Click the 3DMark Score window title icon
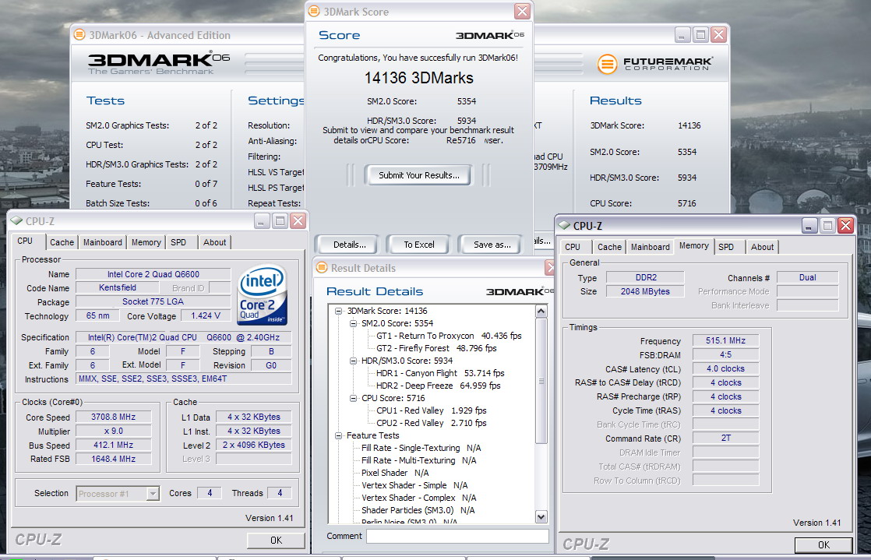 point(314,11)
